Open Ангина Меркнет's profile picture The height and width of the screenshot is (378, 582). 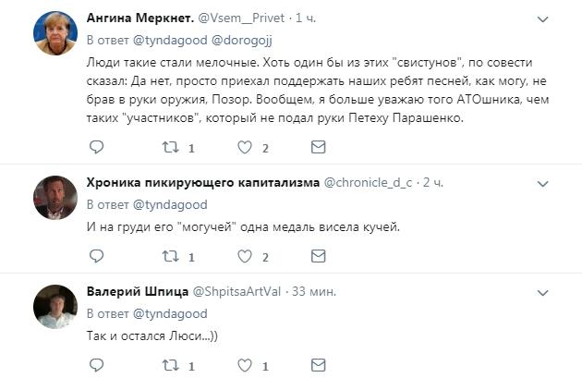[55, 33]
